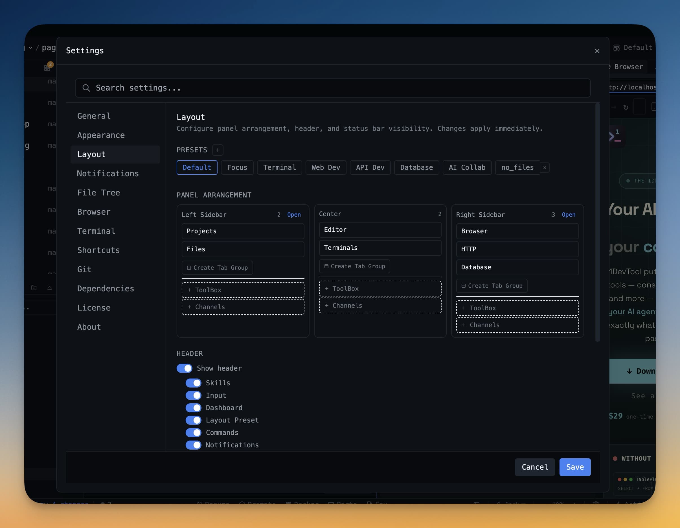Click the collapse chevron at the file tree footer
Image resolution: width=680 pixels, height=528 pixels.
[x=49, y=288]
